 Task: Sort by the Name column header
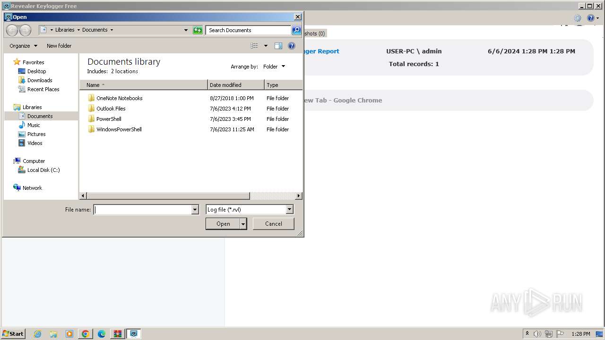pyautogui.click(x=144, y=85)
